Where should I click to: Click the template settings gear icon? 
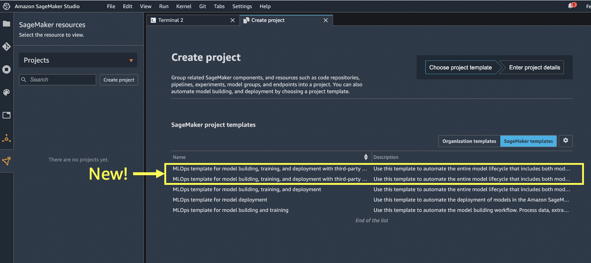coord(566,141)
